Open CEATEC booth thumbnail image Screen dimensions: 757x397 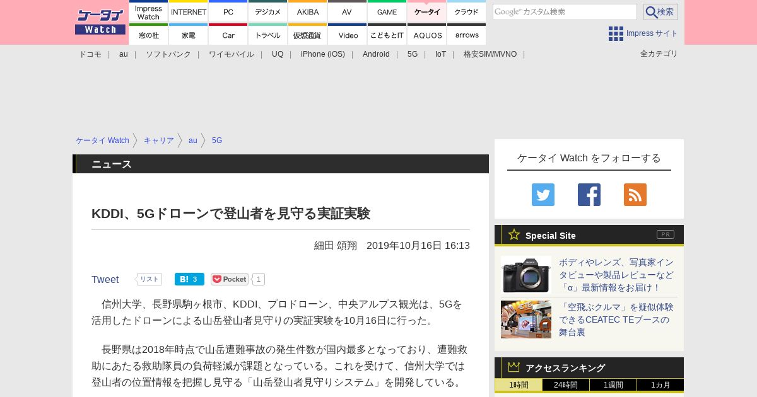(x=526, y=319)
